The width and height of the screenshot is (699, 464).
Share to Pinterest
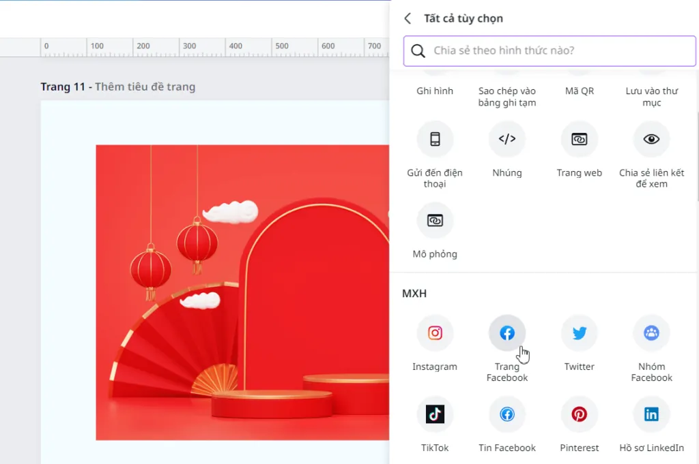tap(579, 415)
